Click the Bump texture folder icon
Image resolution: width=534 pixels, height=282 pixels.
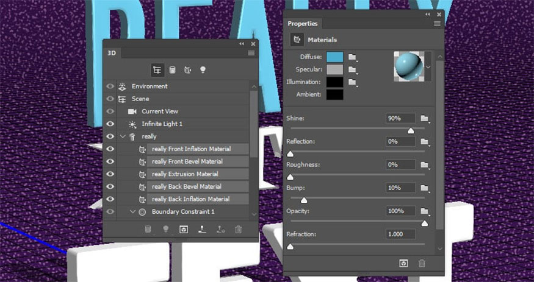[x=425, y=188]
